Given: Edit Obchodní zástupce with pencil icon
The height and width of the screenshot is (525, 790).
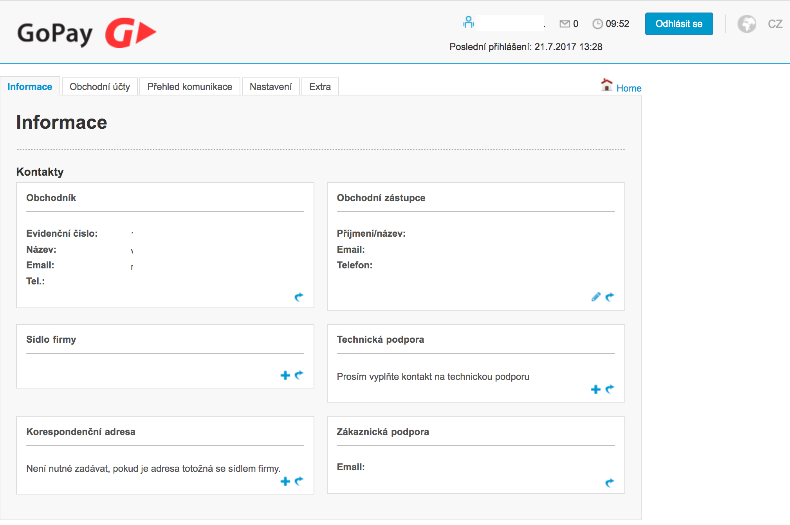Looking at the screenshot, I should pos(596,297).
